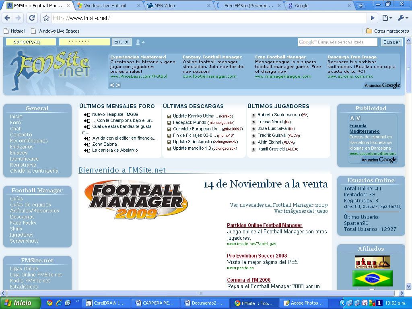Click the register user icon beside Entrar

tap(139, 42)
